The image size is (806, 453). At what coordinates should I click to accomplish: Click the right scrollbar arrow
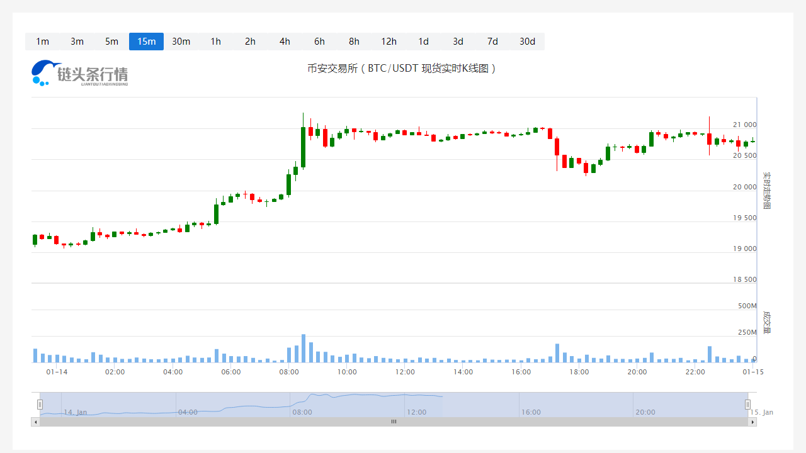(x=753, y=422)
